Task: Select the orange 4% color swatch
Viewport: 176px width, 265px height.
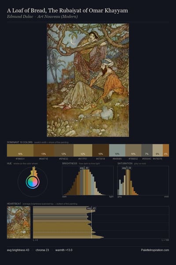Action: click(166, 150)
